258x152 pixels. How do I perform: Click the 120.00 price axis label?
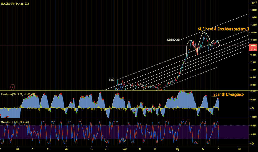(253, 10)
